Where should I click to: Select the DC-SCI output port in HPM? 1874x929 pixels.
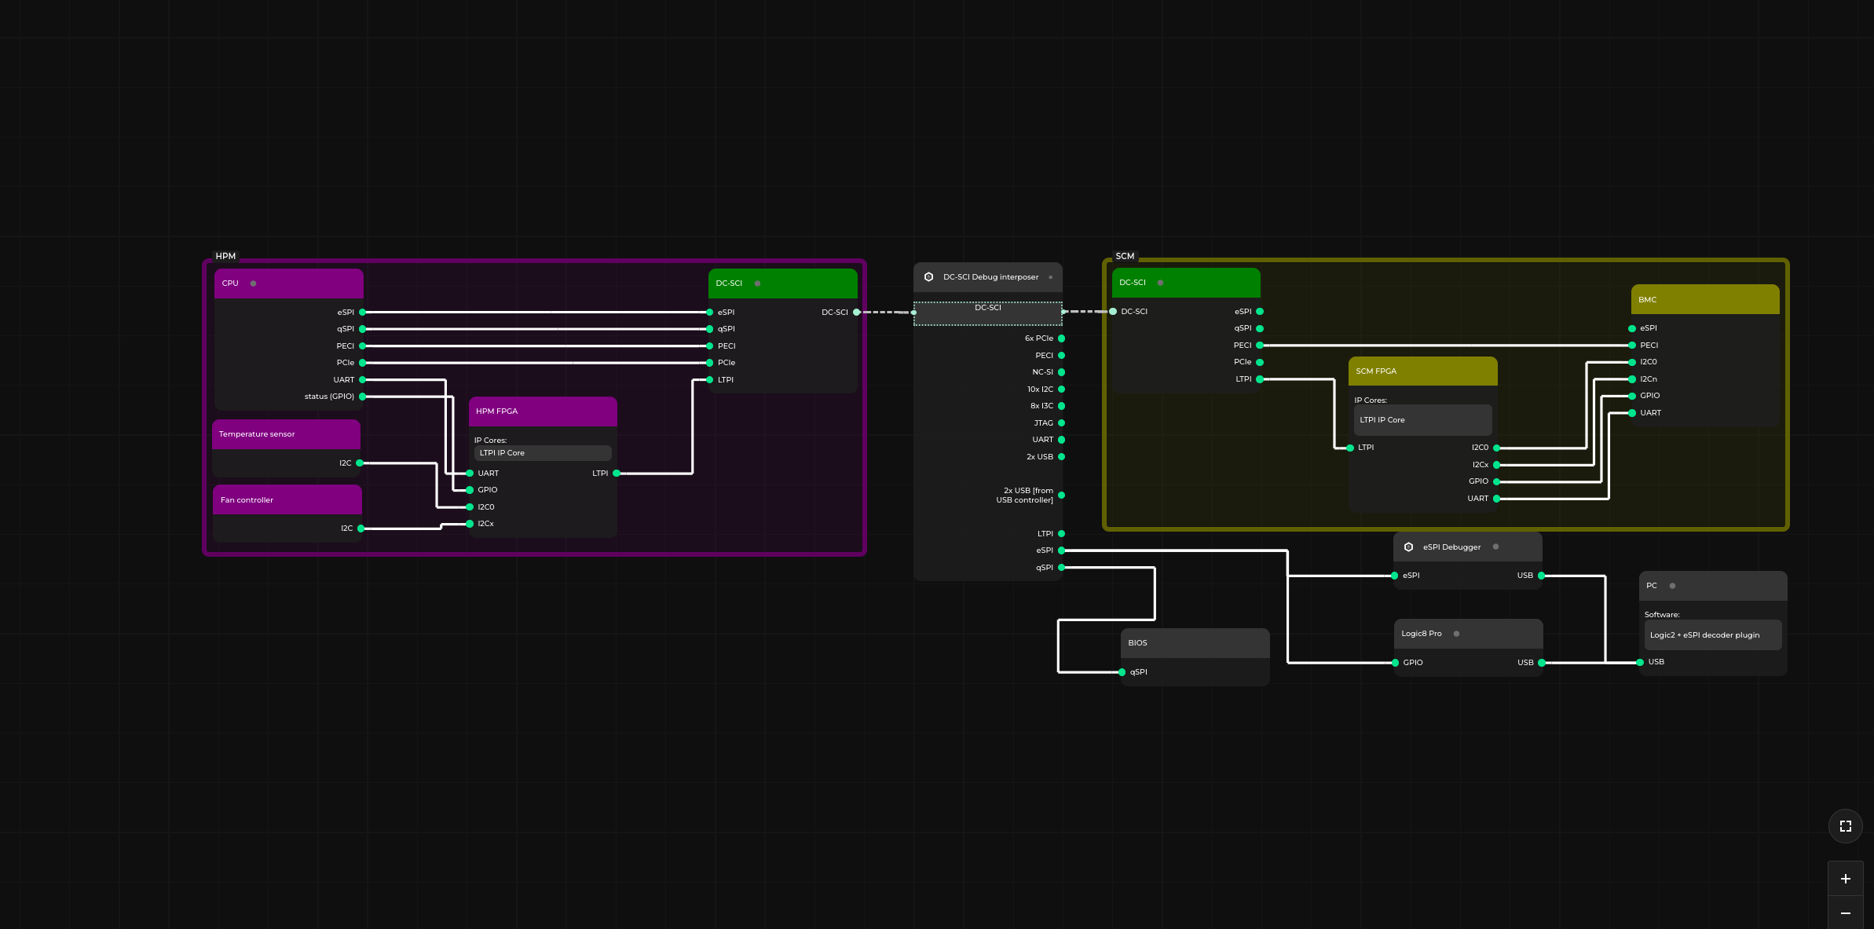click(856, 313)
